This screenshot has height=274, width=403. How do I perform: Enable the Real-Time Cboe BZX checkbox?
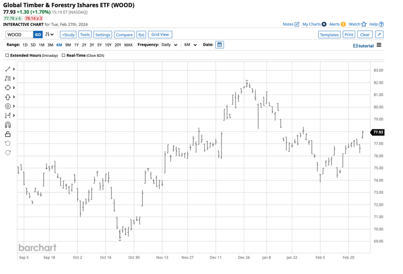coord(64,56)
